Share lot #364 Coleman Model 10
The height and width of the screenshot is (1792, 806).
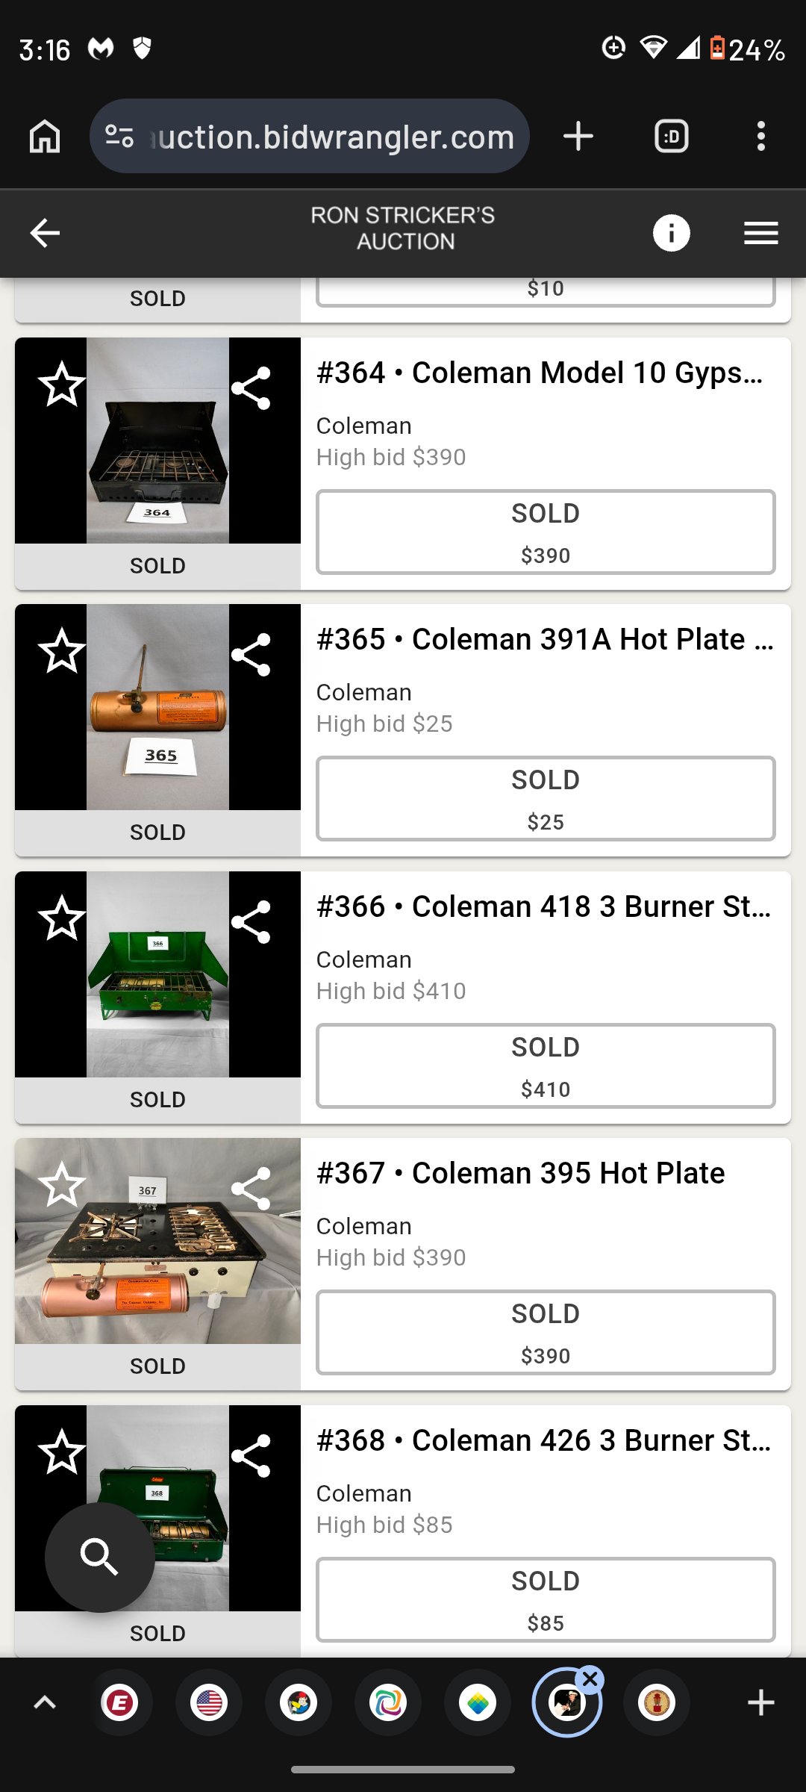(251, 388)
